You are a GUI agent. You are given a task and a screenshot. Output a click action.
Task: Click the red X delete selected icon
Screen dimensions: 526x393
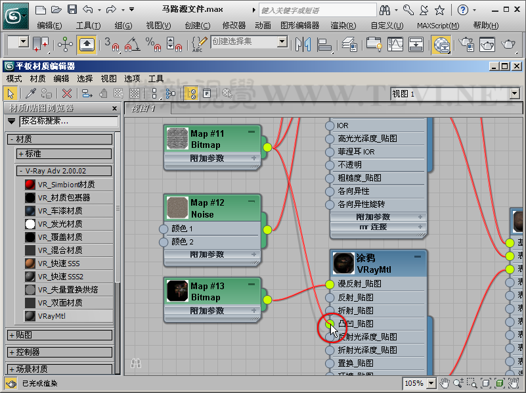(x=66, y=93)
